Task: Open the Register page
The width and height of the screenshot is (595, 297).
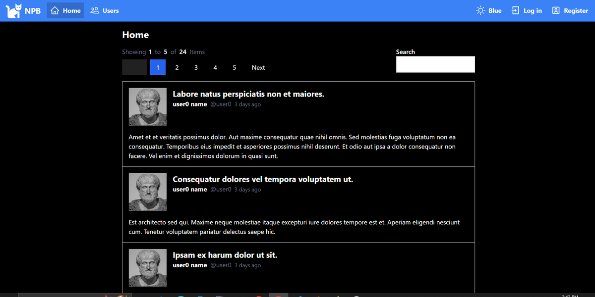Action: pos(570,10)
